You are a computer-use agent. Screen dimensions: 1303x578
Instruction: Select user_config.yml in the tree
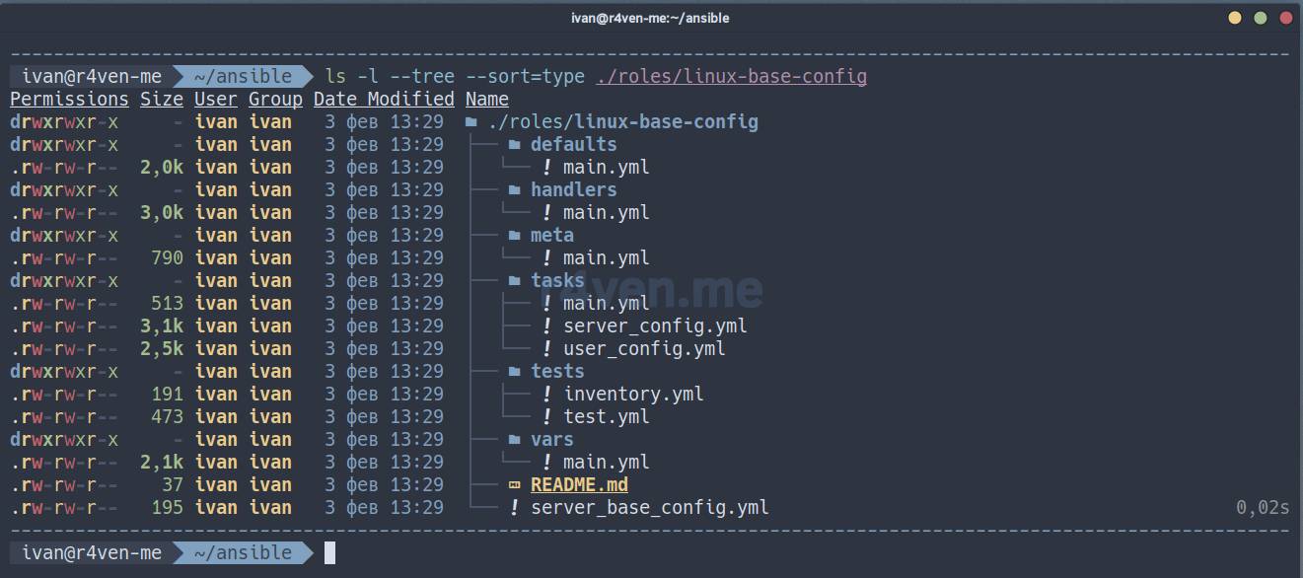coord(644,349)
